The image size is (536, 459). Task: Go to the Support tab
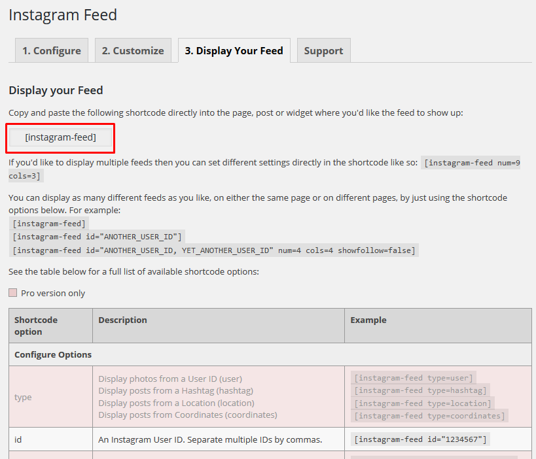coord(323,51)
